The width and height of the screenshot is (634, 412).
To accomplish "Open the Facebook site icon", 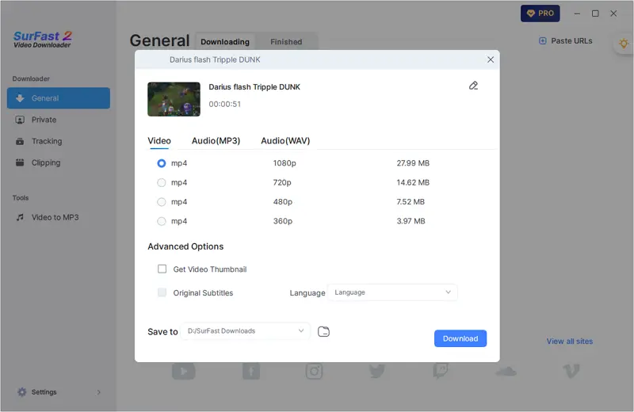I will point(251,371).
